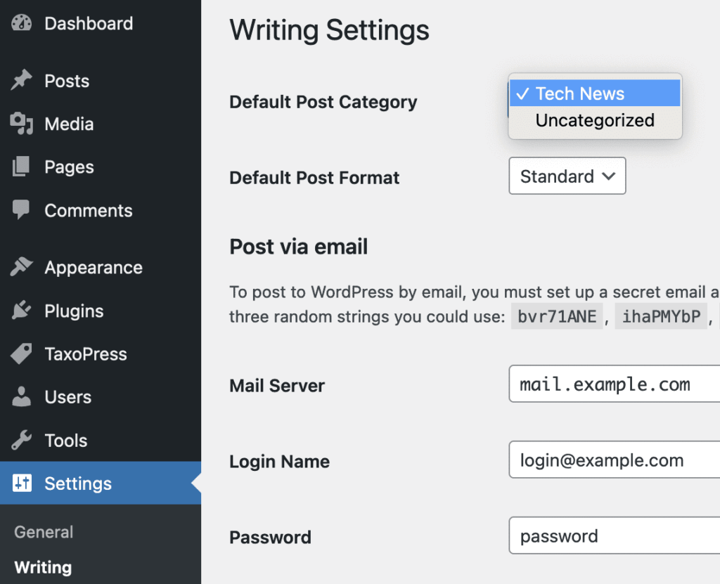Go to Plugins

(101, 311)
